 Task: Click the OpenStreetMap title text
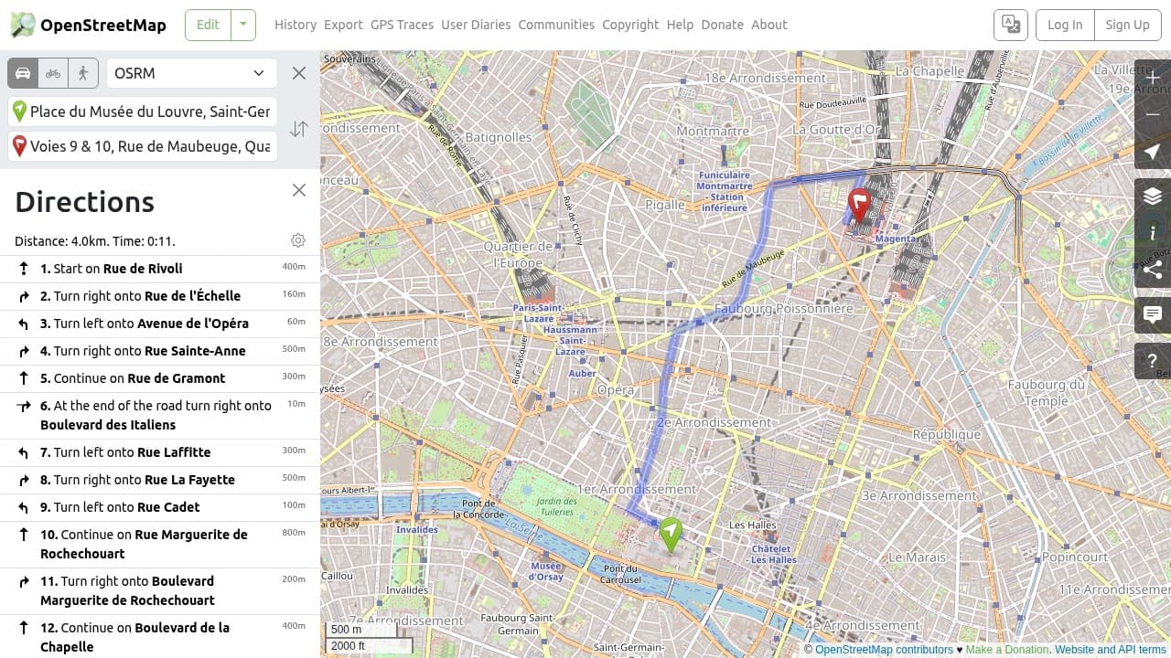click(103, 25)
